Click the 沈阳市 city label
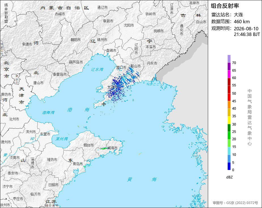Image resolution: width=262 pixels, height=208 pixels. (129, 25)
